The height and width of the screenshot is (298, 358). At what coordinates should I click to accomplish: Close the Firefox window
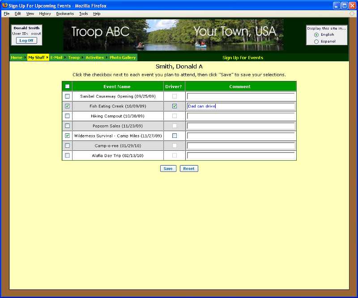coord(352,5)
